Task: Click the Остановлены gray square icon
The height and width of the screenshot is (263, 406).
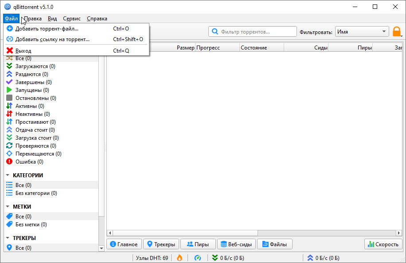Action: (9, 98)
